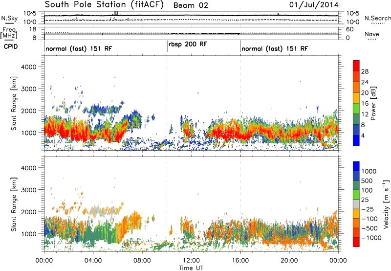391x271 pixels.
Task: Click the 'Time UT' axis title
Action: click(191, 268)
